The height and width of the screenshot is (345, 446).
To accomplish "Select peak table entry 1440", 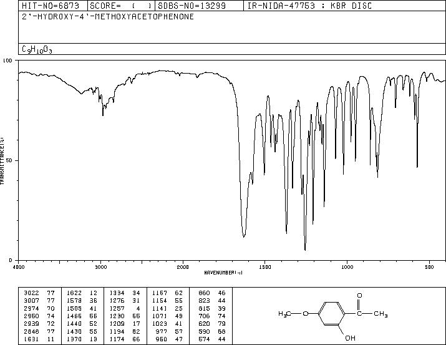I will 82,324.
